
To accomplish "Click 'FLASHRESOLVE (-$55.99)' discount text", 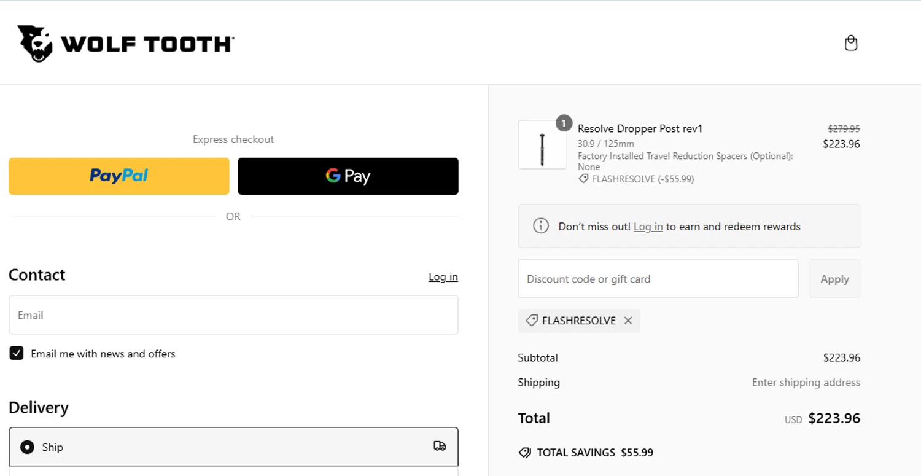I will (643, 179).
